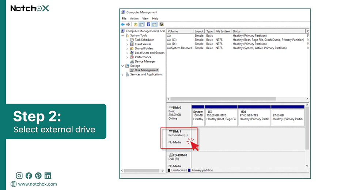This screenshot has width=337, height=190.
Task: Open the www.notchox.com link
Action: (37, 184)
